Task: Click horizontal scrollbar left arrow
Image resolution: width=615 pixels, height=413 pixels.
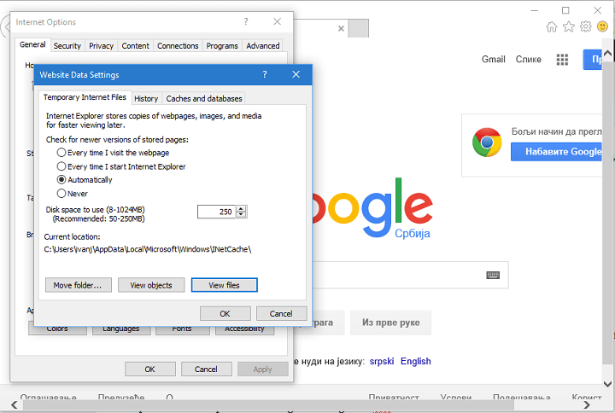Action: pyautogui.click(x=15, y=404)
